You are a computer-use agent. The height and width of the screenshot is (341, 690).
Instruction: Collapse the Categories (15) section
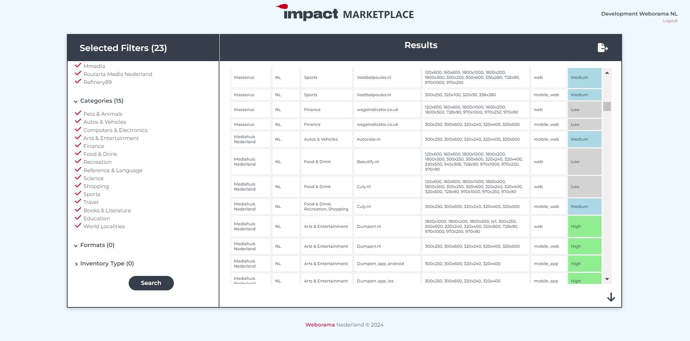(76, 101)
